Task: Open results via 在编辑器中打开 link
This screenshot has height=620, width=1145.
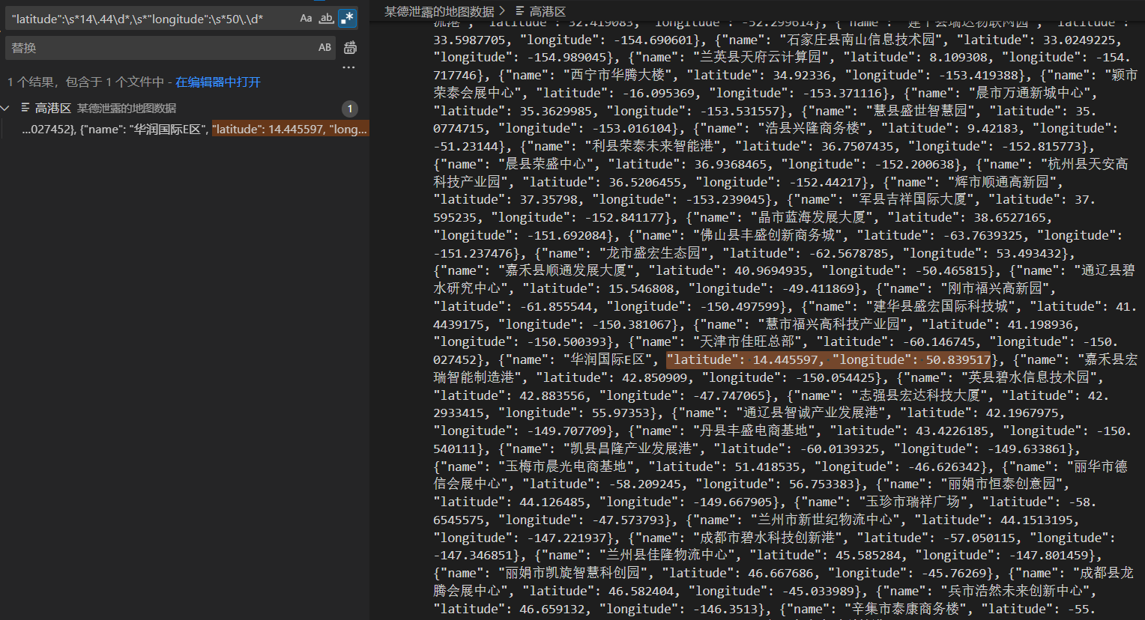Action: 218,82
